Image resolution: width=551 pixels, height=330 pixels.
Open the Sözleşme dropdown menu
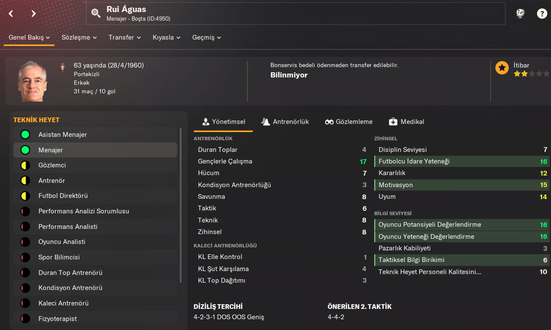[79, 37]
